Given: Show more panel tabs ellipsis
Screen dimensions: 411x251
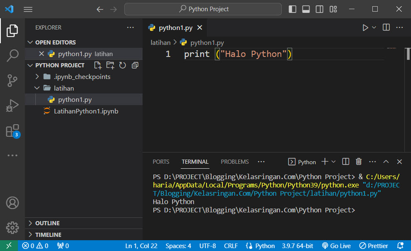Looking at the screenshot, I should pos(261,162).
